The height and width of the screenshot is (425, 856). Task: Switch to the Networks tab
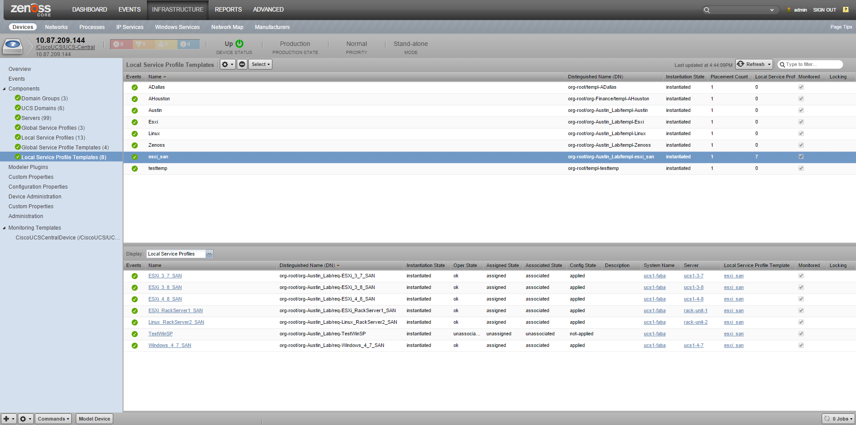[x=56, y=27]
